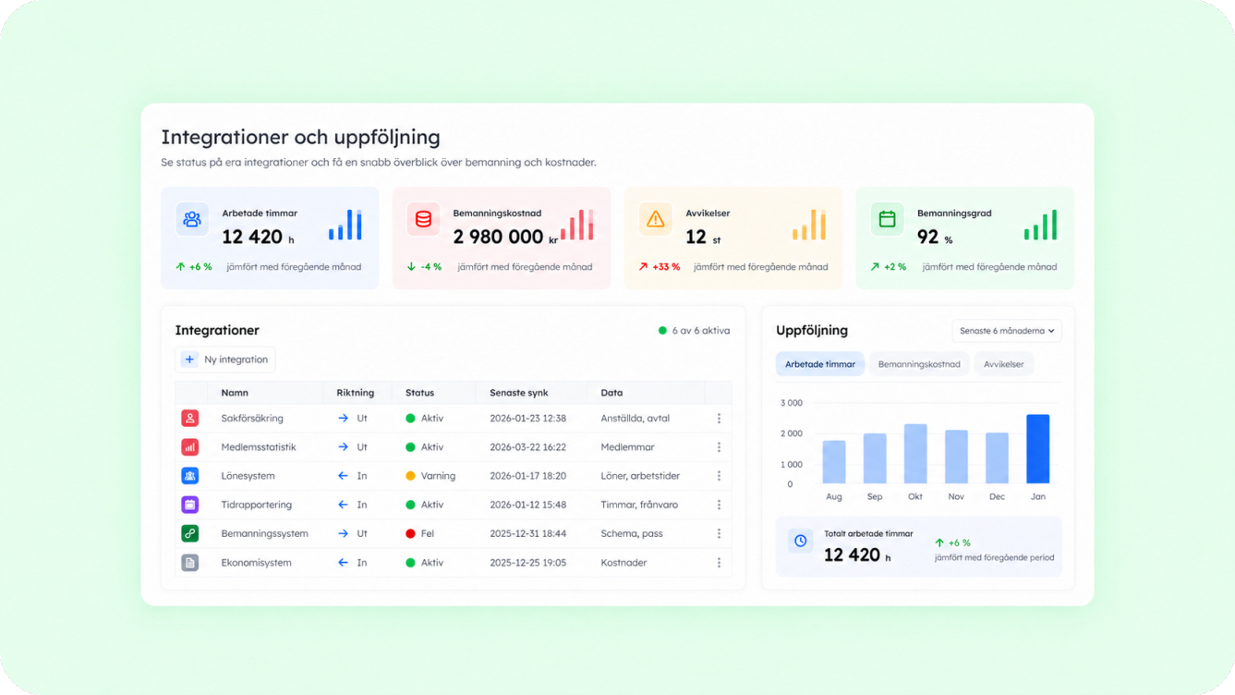Open the three-dot menu for Medlemsstatistik
The width and height of the screenshot is (1235, 695).
point(719,447)
